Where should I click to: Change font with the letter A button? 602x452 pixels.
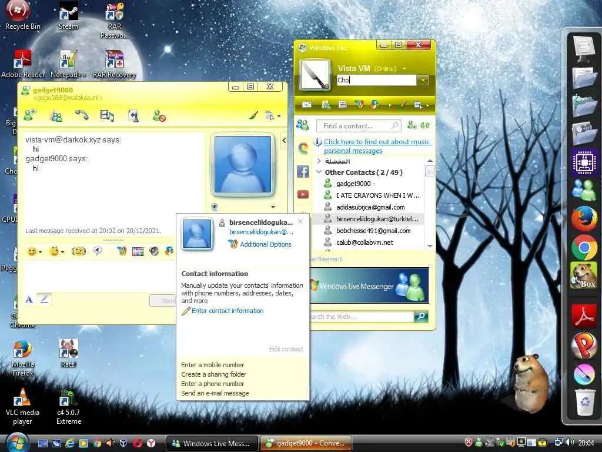click(29, 300)
